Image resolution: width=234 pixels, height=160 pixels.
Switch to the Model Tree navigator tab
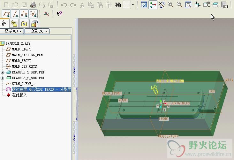(x=4, y=23)
